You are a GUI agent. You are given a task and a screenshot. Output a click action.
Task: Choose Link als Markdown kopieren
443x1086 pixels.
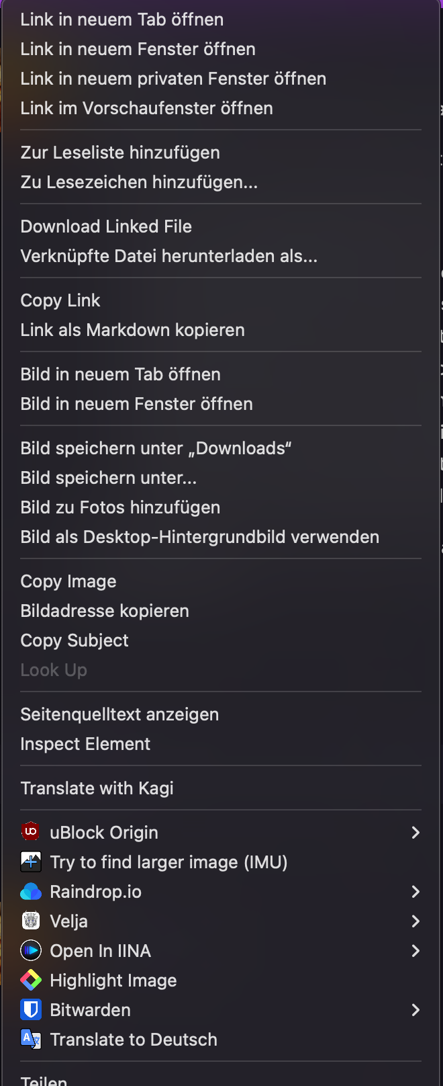coord(132,330)
